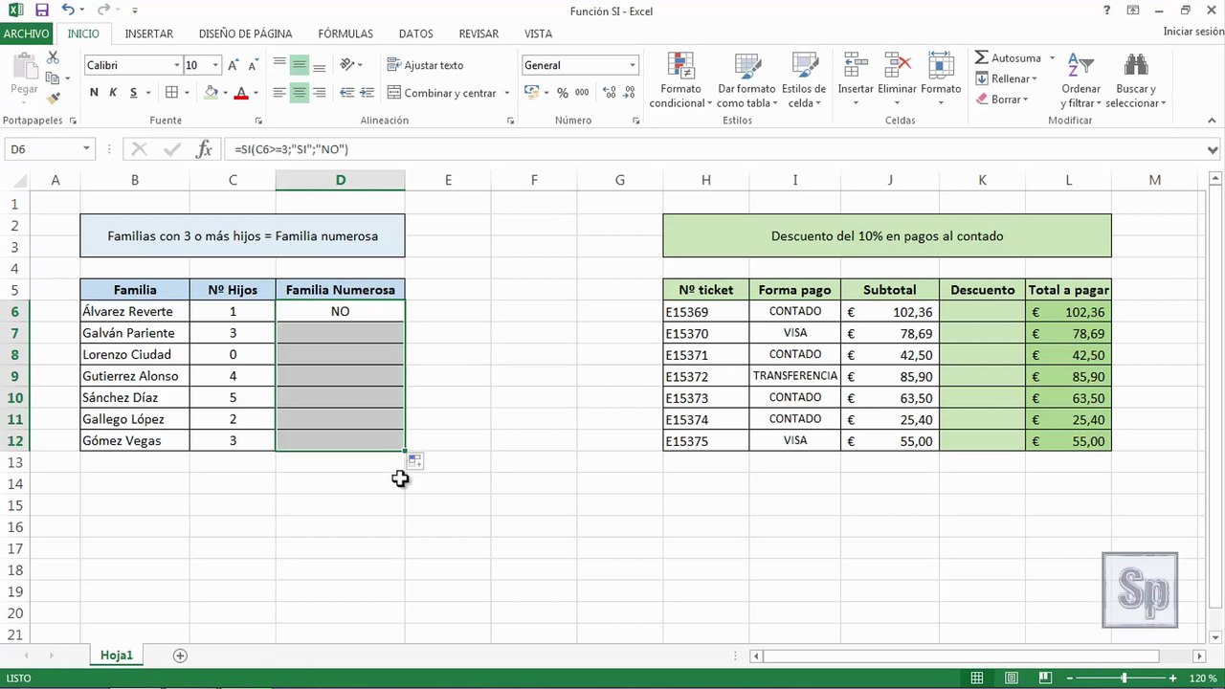Viewport: 1225px width, 689px height.
Task: Expand the Name Box dropdown
Action: point(86,149)
